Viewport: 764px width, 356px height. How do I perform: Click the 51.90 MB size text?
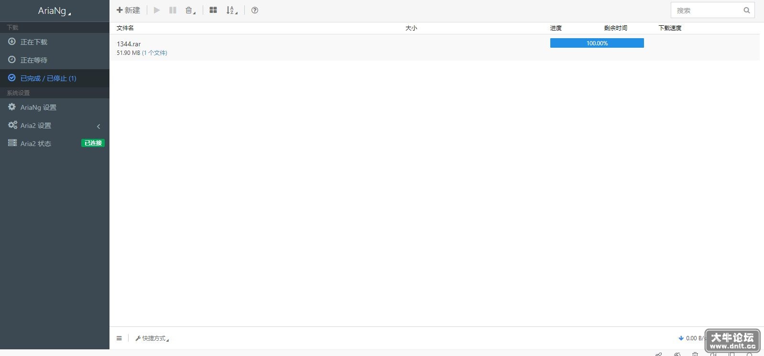point(129,53)
